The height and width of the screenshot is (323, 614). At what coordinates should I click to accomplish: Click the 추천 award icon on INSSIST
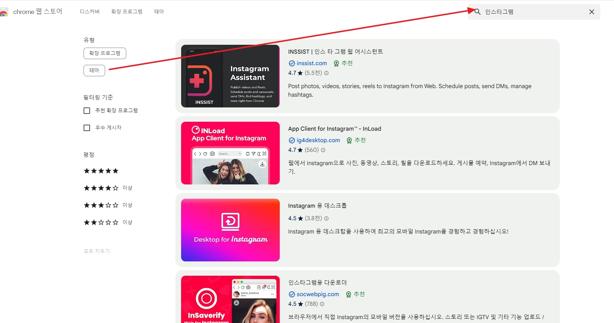click(x=336, y=63)
